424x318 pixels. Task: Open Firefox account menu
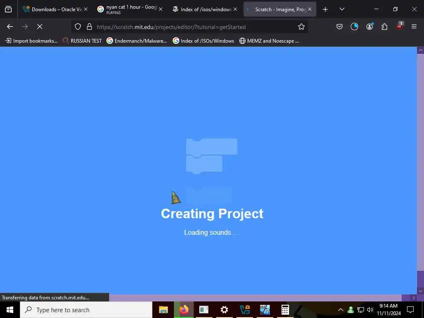370,26
